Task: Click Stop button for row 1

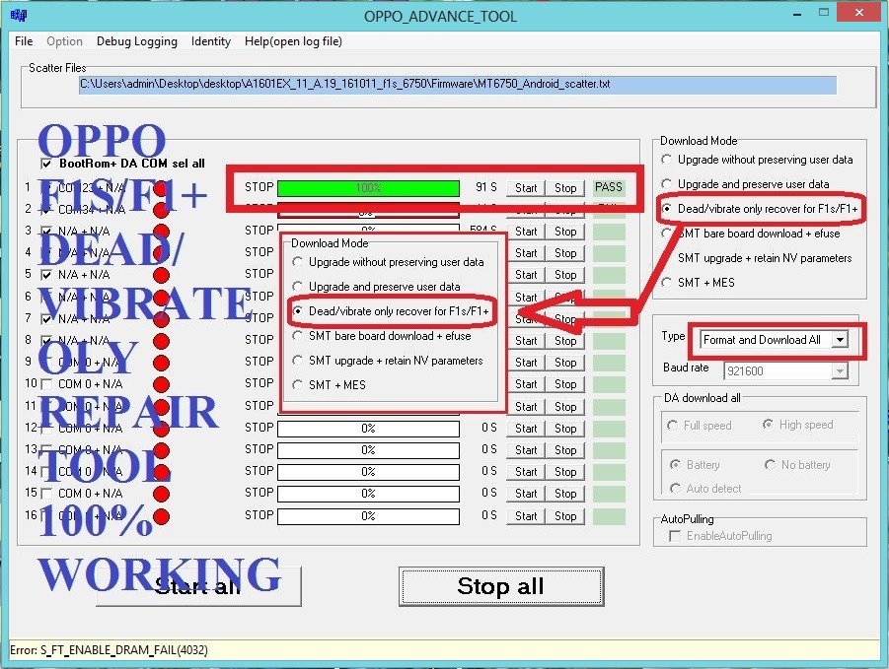Action: (565, 188)
